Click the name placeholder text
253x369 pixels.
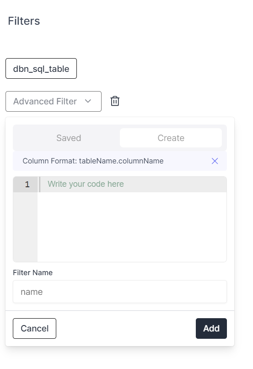[x=32, y=292]
